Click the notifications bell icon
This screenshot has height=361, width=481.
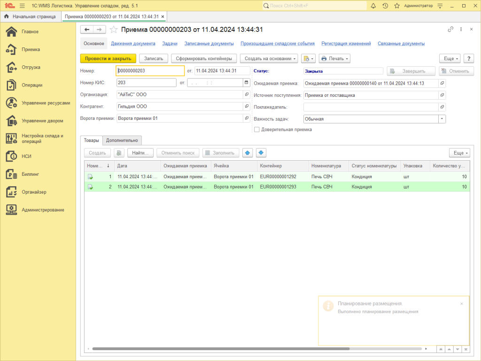coord(373,6)
